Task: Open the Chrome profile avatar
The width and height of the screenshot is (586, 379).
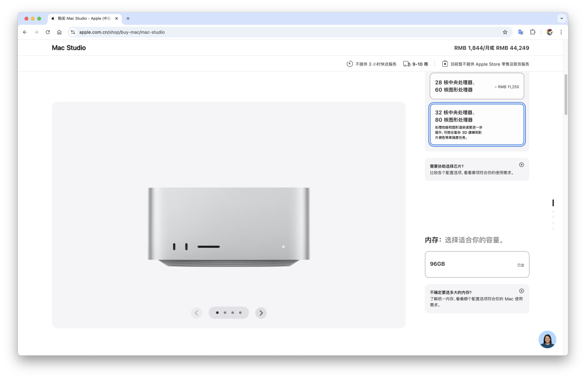Action: (549, 32)
